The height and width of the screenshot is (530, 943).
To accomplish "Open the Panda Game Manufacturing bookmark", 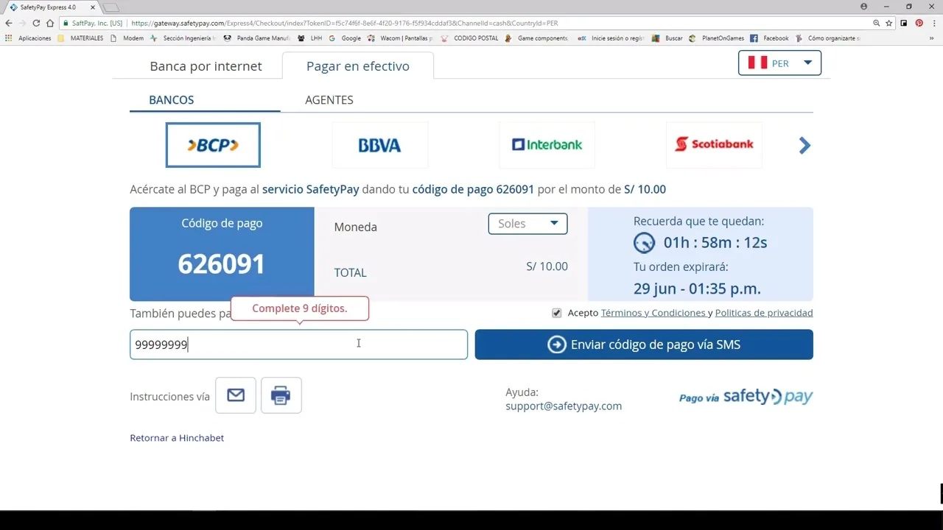I will [256, 38].
